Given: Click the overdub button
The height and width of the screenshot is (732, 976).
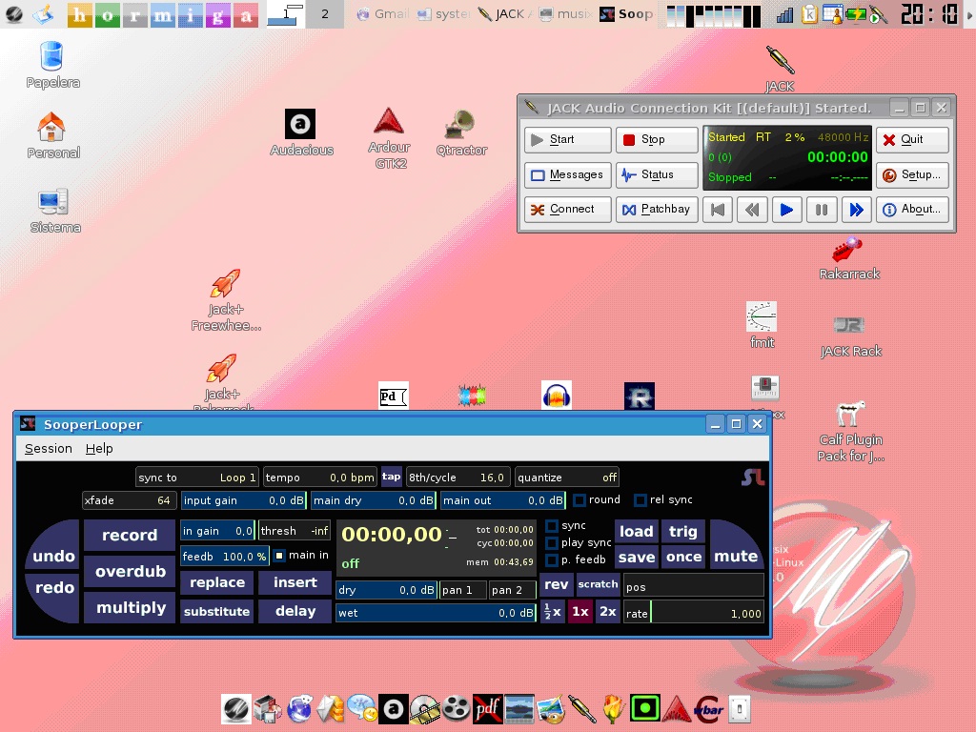Looking at the screenshot, I should [x=130, y=571].
